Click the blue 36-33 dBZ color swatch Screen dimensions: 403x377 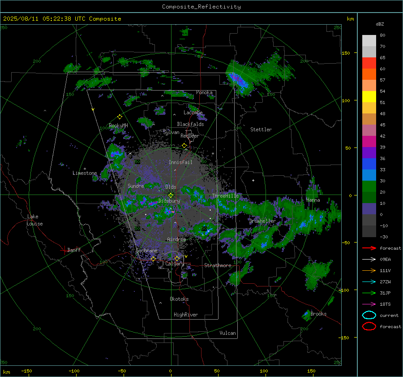coord(369,164)
